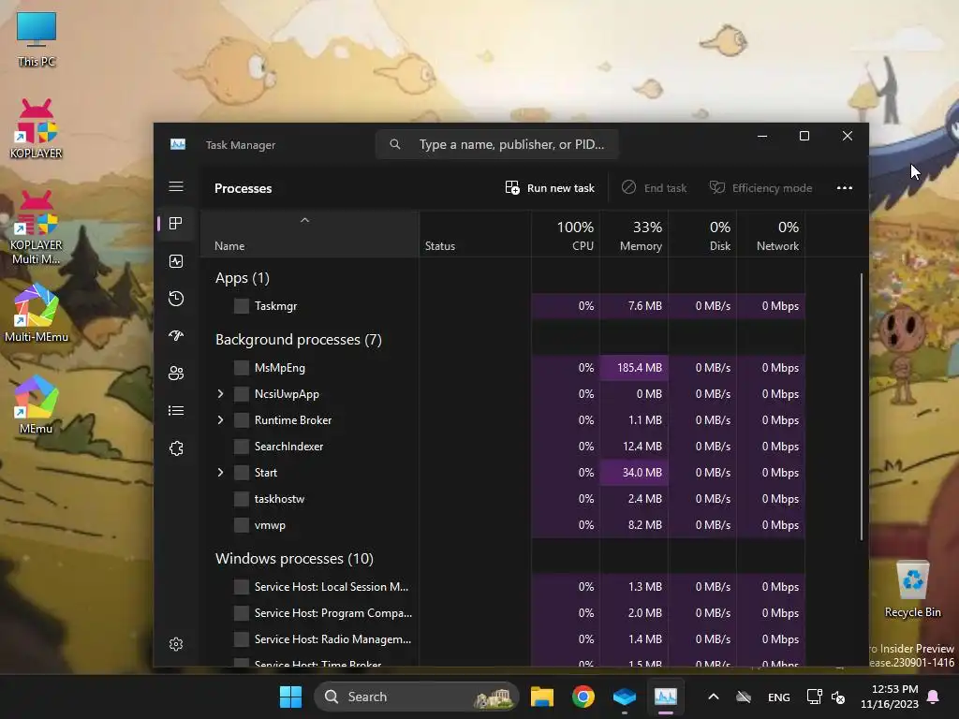This screenshot has width=959, height=719.
Task: Sort by the Status column header
Action: pos(475,235)
